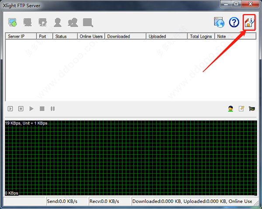Viewport: 262px width, 209px height.
Task: Sort by the Uploaded column header
Action: 167,36
